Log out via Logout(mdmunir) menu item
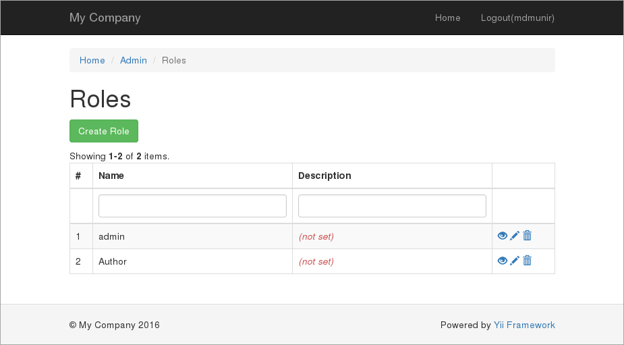The width and height of the screenshot is (624, 345). [517, 18]
